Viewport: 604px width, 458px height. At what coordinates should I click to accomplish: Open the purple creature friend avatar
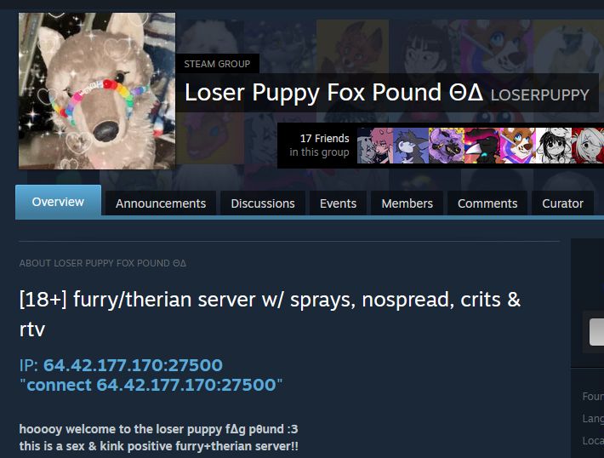(447, 146)
